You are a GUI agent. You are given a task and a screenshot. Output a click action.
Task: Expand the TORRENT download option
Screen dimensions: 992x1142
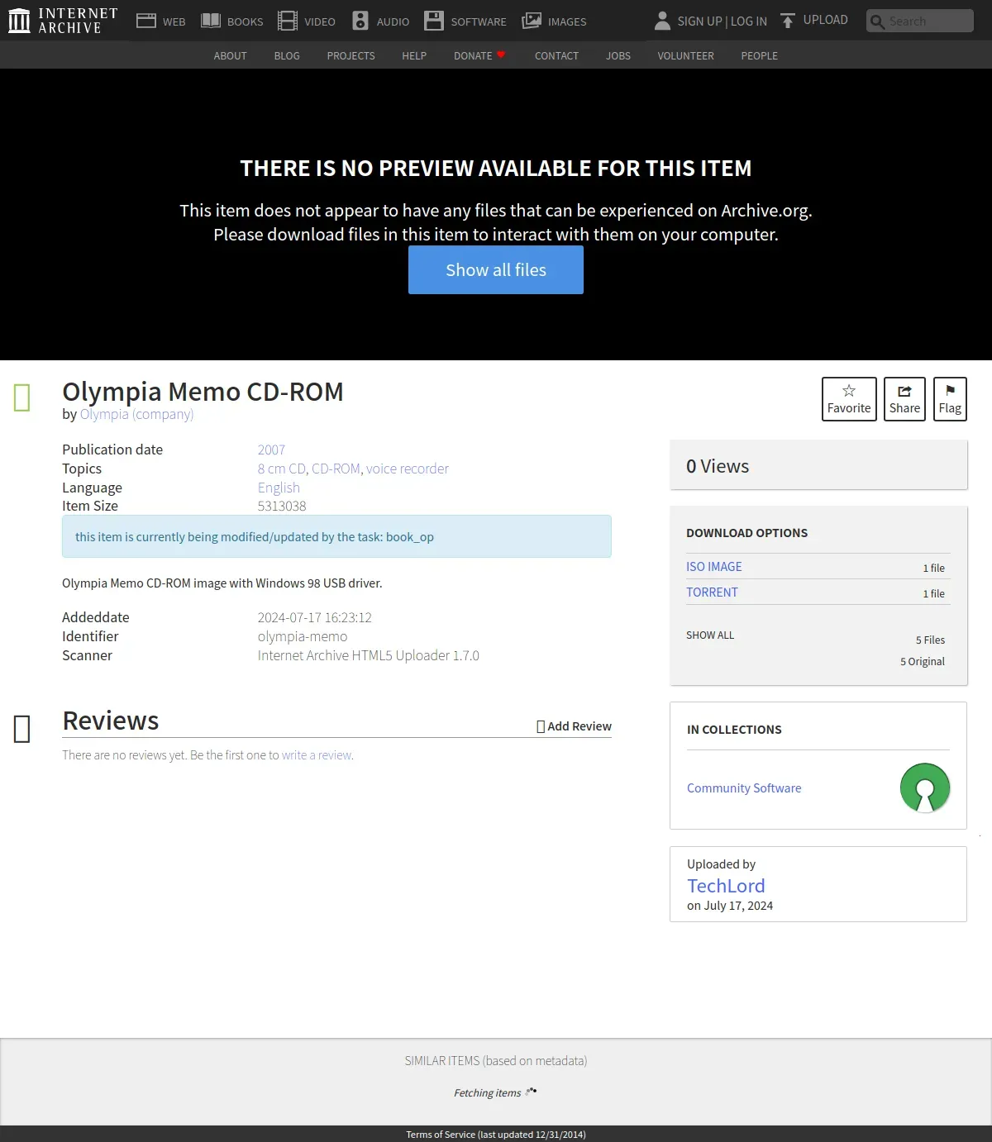click(x=712, y=592)
